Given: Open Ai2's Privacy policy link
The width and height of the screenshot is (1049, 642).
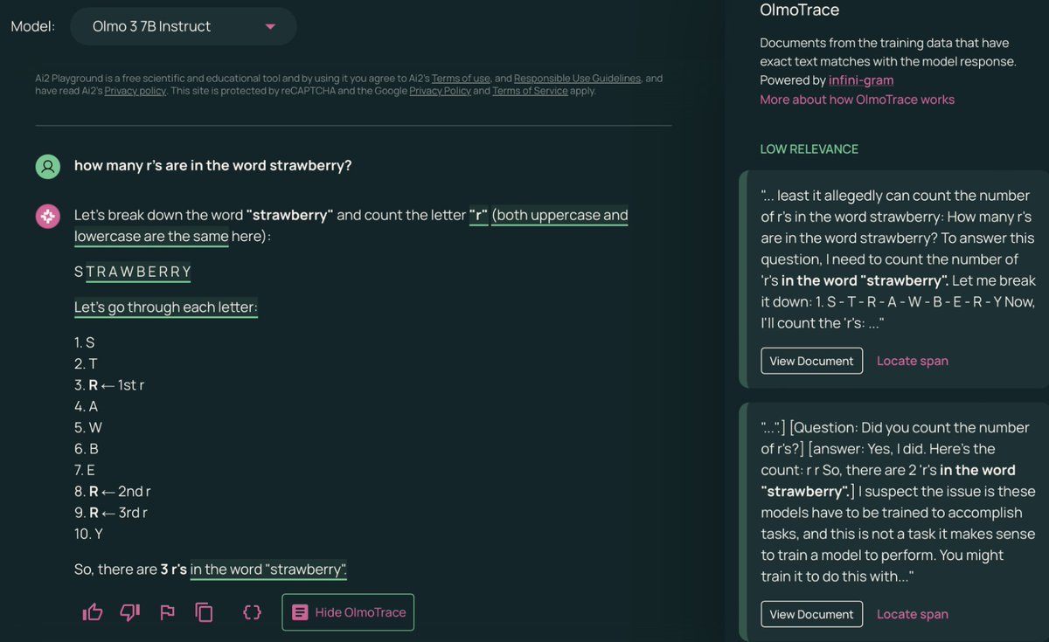Looking at the screenshot, I should click(135, 91).
